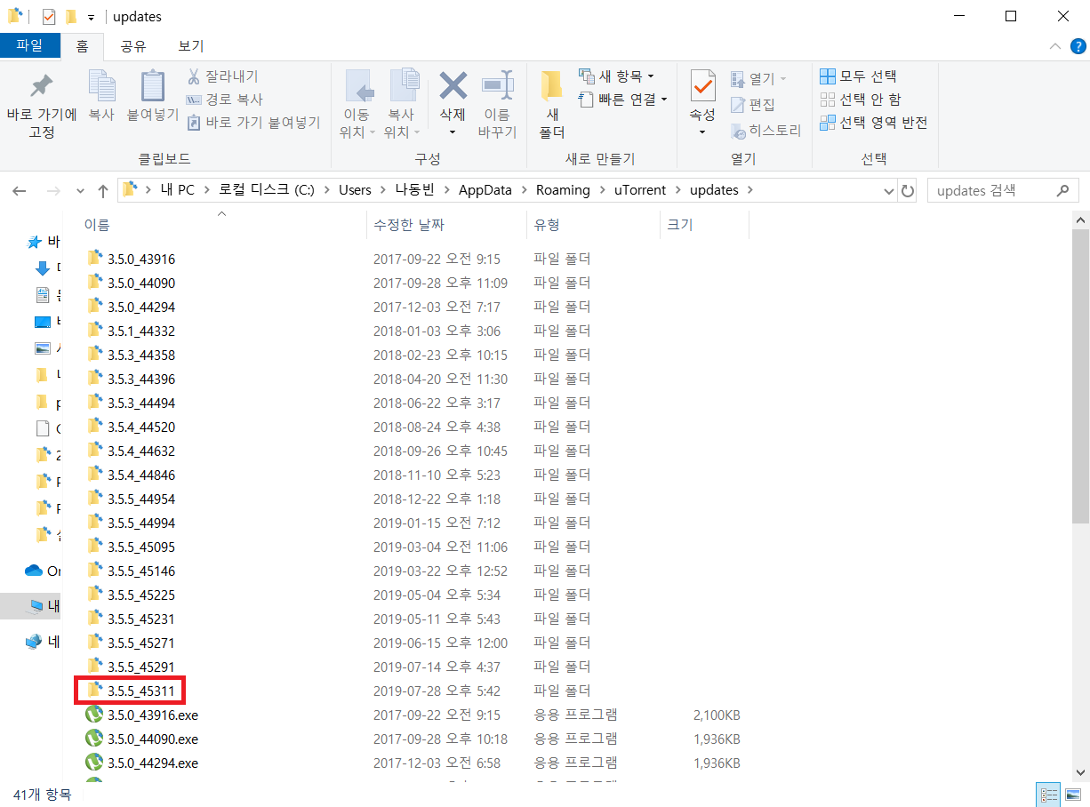Select folder 3.5.5_45311
The height and width of the screenshot is (807, 1090).
tap(141, 691)
